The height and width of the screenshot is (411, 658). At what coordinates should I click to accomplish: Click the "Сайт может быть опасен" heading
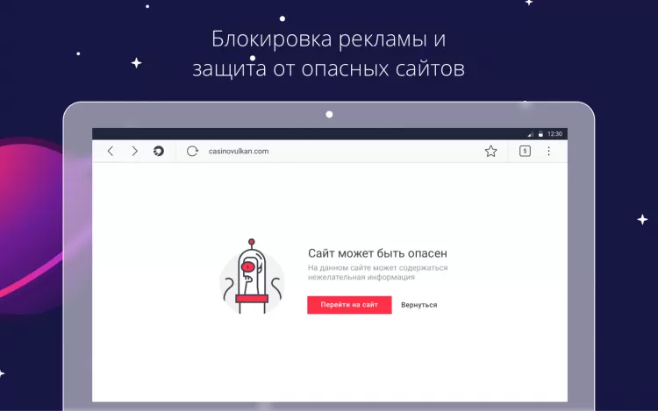coord(377,253)
